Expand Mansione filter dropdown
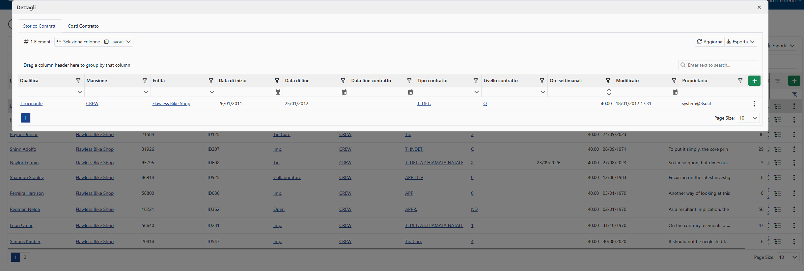 (146, 92)
